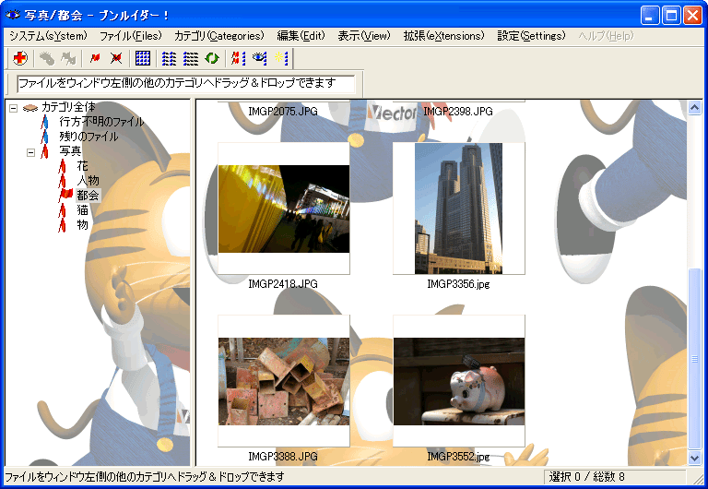708x489 pixels.
Task: Select the IMGP3356.jpg skyscraper thumbnail
Action: (x=459, y=209)
